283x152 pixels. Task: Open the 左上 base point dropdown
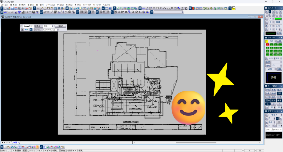(48, 26)
